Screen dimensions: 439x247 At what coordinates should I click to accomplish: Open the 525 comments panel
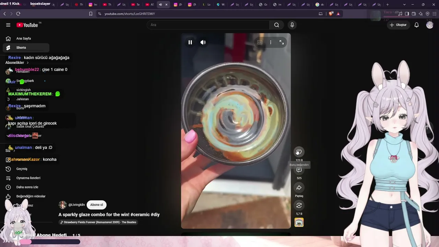pyautogui.click(x=299, y=170)
